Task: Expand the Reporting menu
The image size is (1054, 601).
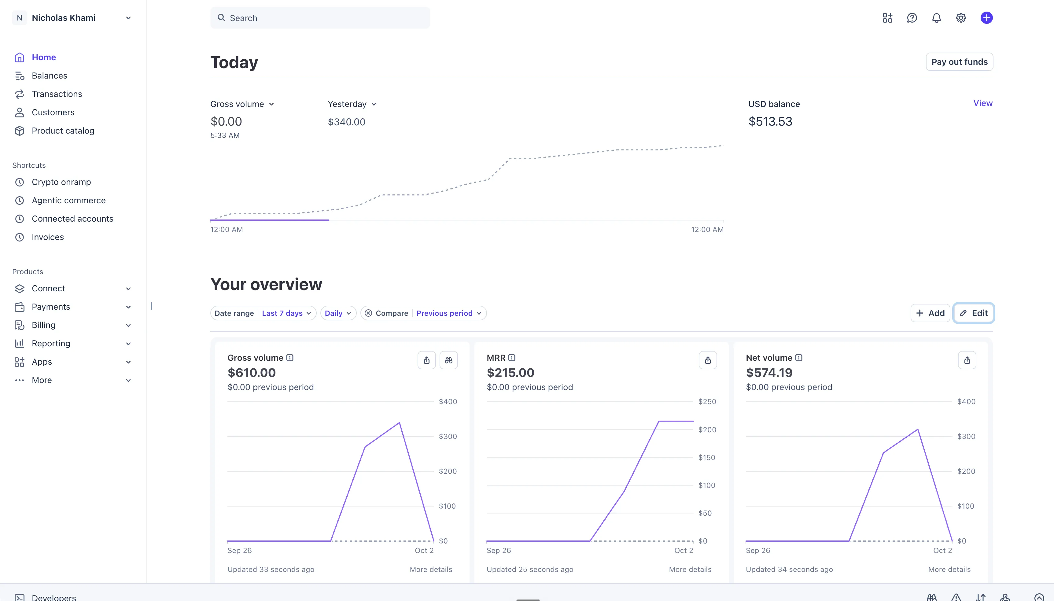Action: coord(73,344)
